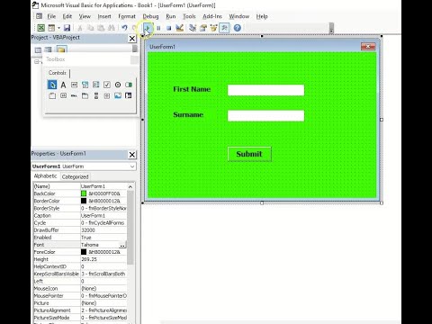432x324 pixels.
Task: Toggle the Toolbox toolbar icon
Action: click(x=224, y=28)
